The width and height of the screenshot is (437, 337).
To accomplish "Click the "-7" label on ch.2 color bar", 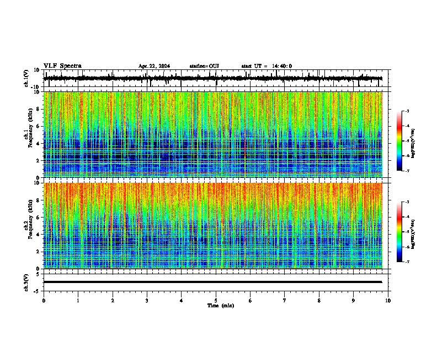I will coord(407,262).
